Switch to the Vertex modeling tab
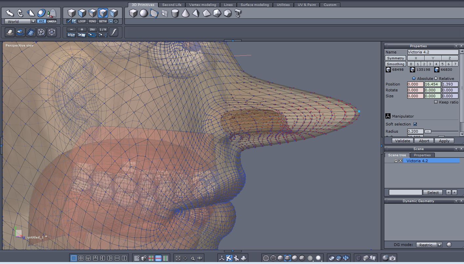464x264 pixels. click(x=203, y=5)
